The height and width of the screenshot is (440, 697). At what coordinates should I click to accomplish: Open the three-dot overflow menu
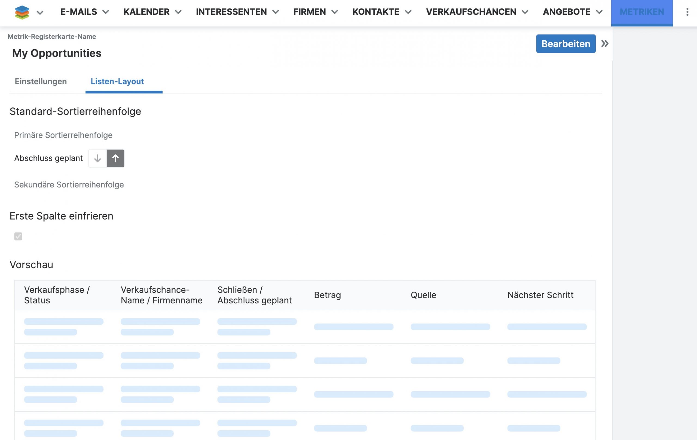pyautogui.click(x=687, y=12)
